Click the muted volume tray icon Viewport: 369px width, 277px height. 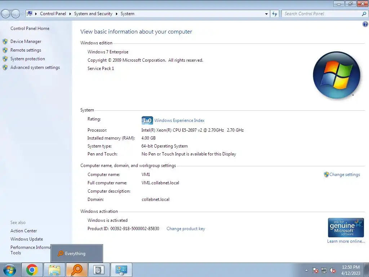click(333, 270)
